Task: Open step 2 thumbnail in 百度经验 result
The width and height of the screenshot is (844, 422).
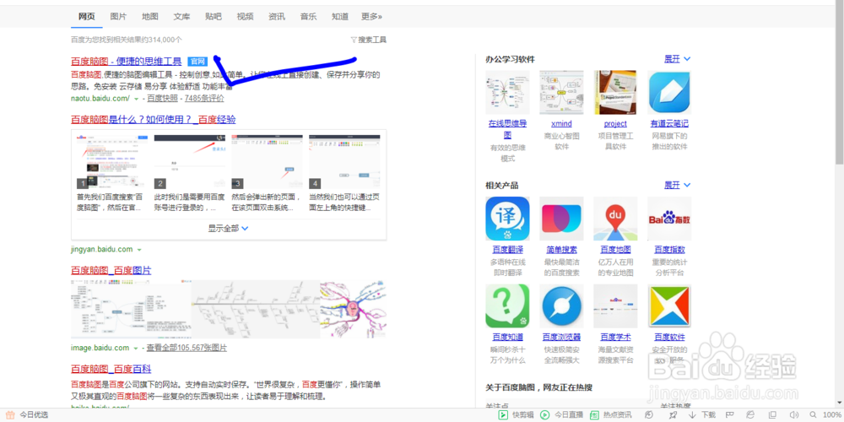Action: pyautogui.click(x=189, y=161)
